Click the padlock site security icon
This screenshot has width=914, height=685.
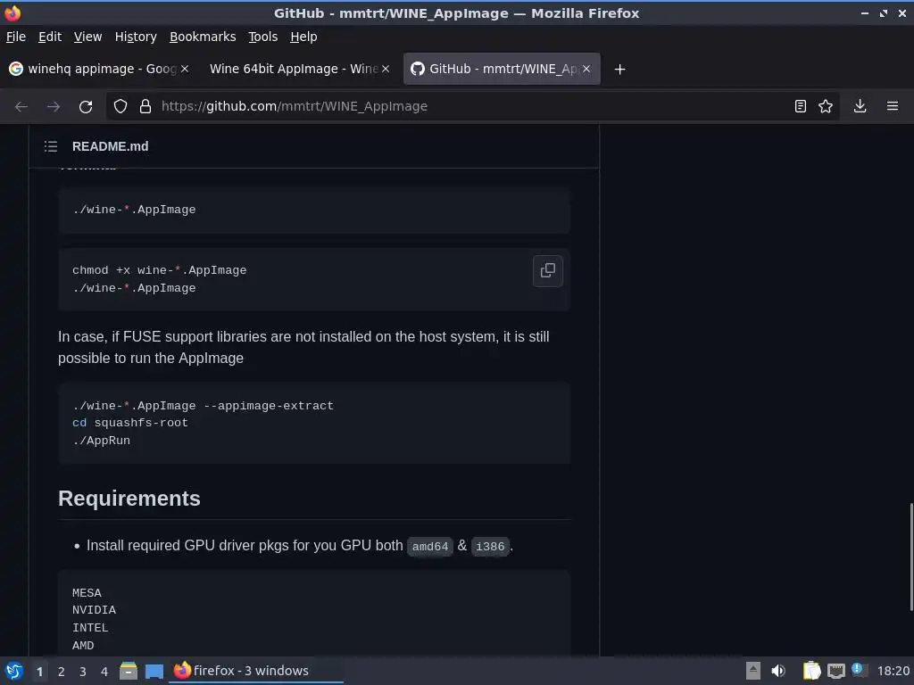pyautogui.click(x=145, y=106)
